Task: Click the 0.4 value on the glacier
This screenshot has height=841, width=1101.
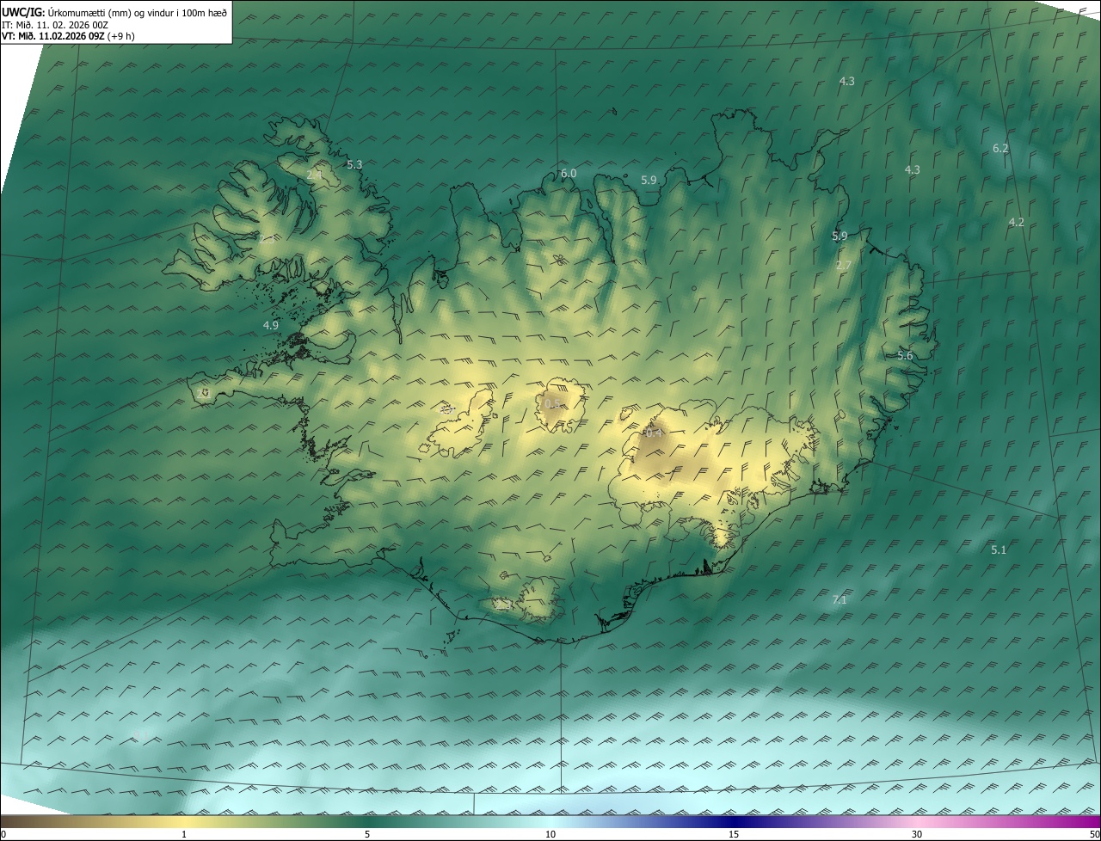Action: pos(655,433)
